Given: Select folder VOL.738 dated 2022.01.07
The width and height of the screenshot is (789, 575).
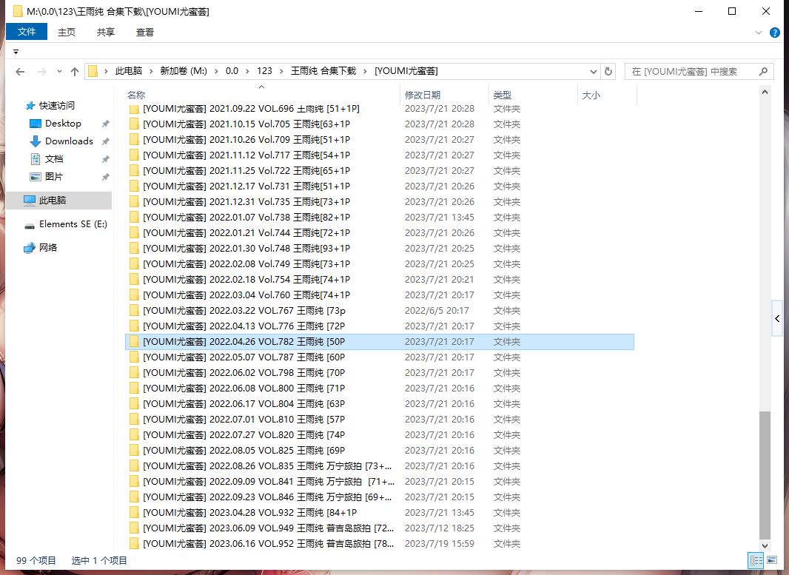Looking at the screenshot, I should (246, 218).
